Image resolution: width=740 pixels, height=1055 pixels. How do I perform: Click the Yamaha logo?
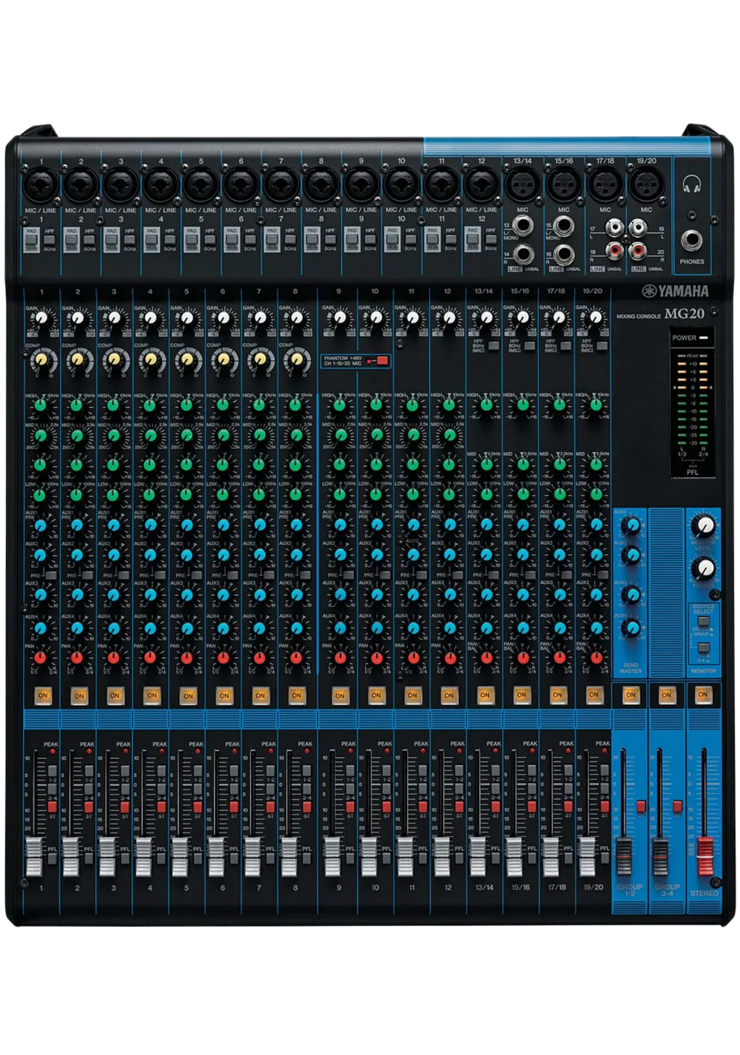pos(676,291)
